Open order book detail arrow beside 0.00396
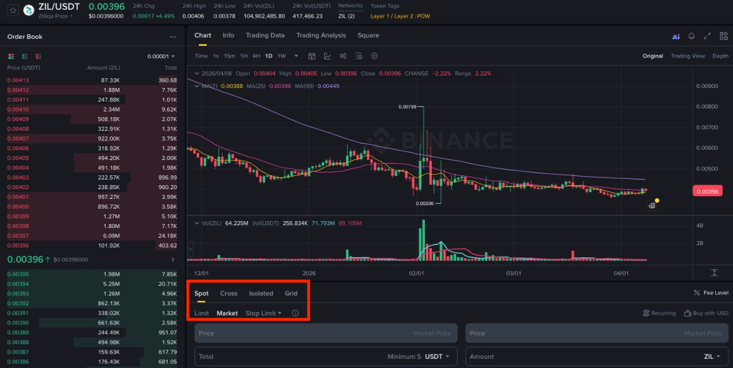Screen dimensions: 733x368 point(173,259)
